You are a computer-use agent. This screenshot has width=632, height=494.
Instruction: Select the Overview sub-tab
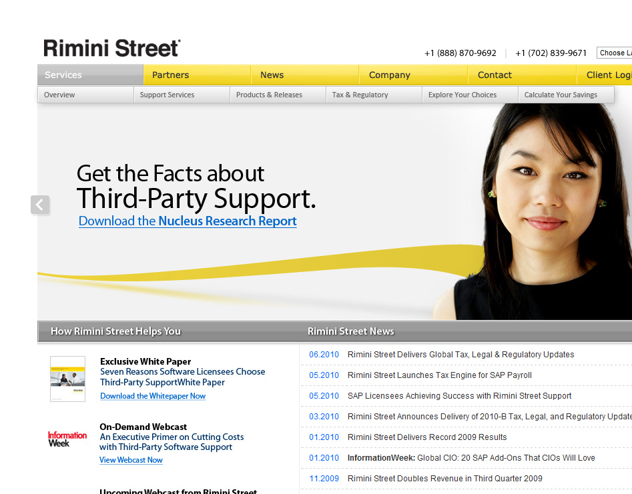(86, 95)
